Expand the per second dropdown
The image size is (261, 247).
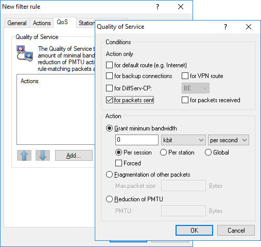tap(229, 140)
